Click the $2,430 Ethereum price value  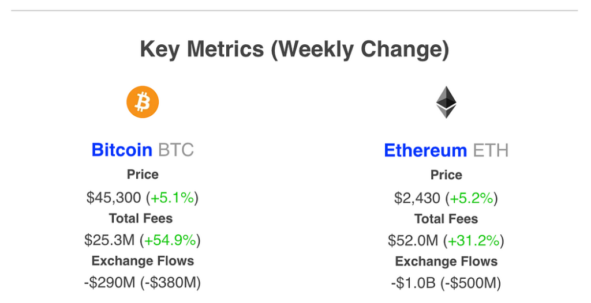click(x=418, y=198)
